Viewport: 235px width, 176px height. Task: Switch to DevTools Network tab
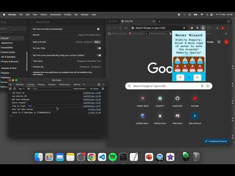52,85
